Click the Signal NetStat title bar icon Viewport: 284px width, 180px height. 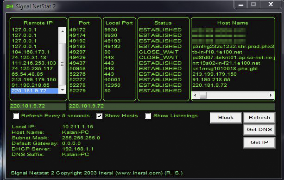[x=10, y=6]
